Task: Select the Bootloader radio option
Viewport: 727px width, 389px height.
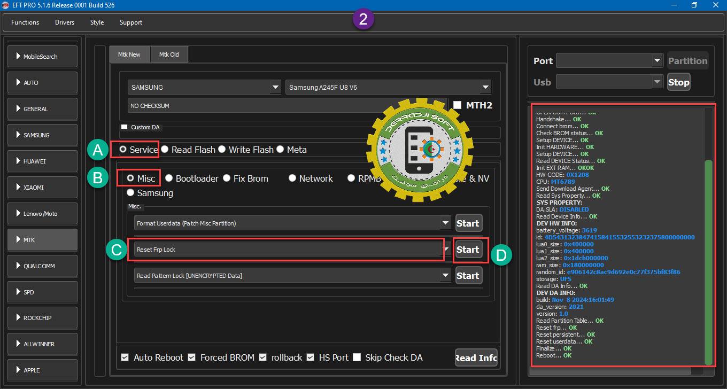Action: click(169, 178)
